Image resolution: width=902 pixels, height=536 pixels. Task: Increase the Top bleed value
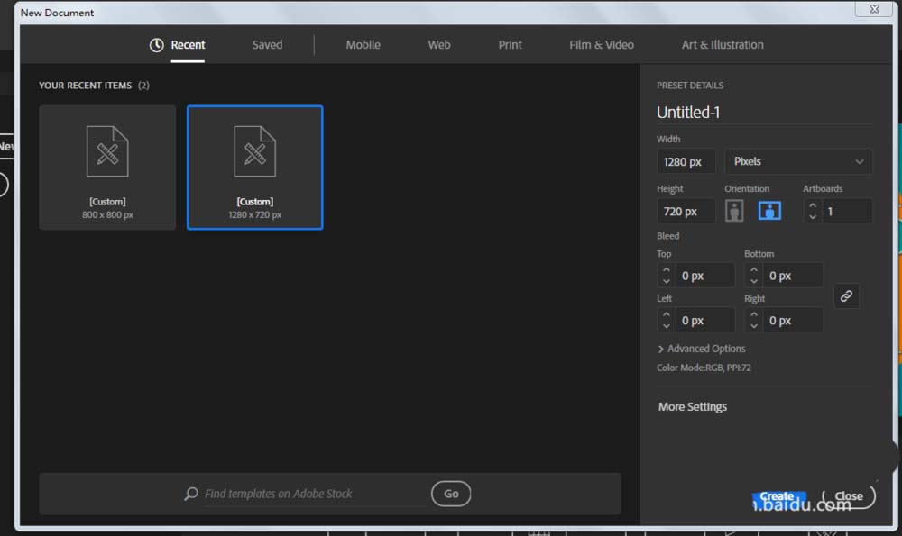pos(667,270)
